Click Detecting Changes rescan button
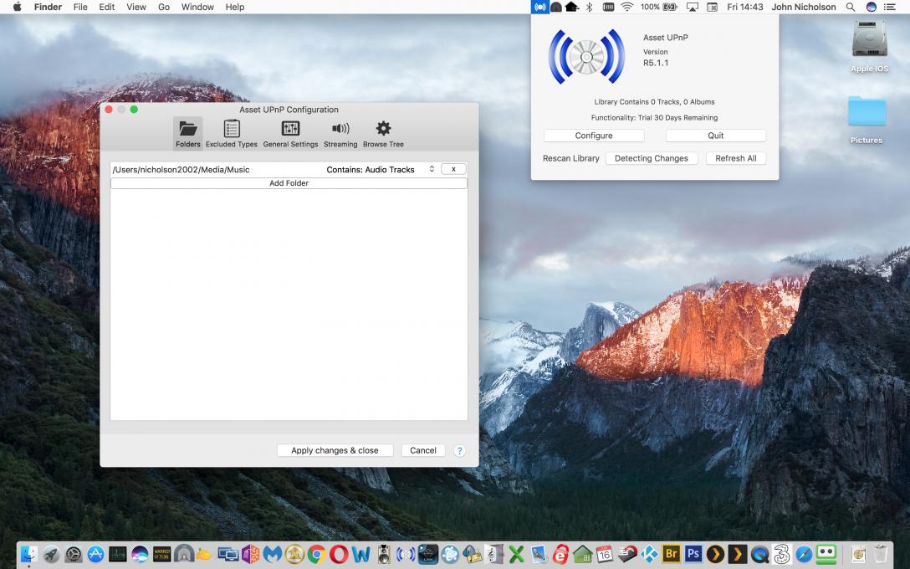The height and width of the screenshot is (569, 910). [x=651, y=158]
